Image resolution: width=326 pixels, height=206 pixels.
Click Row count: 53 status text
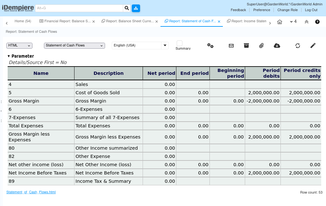(311, 193)
